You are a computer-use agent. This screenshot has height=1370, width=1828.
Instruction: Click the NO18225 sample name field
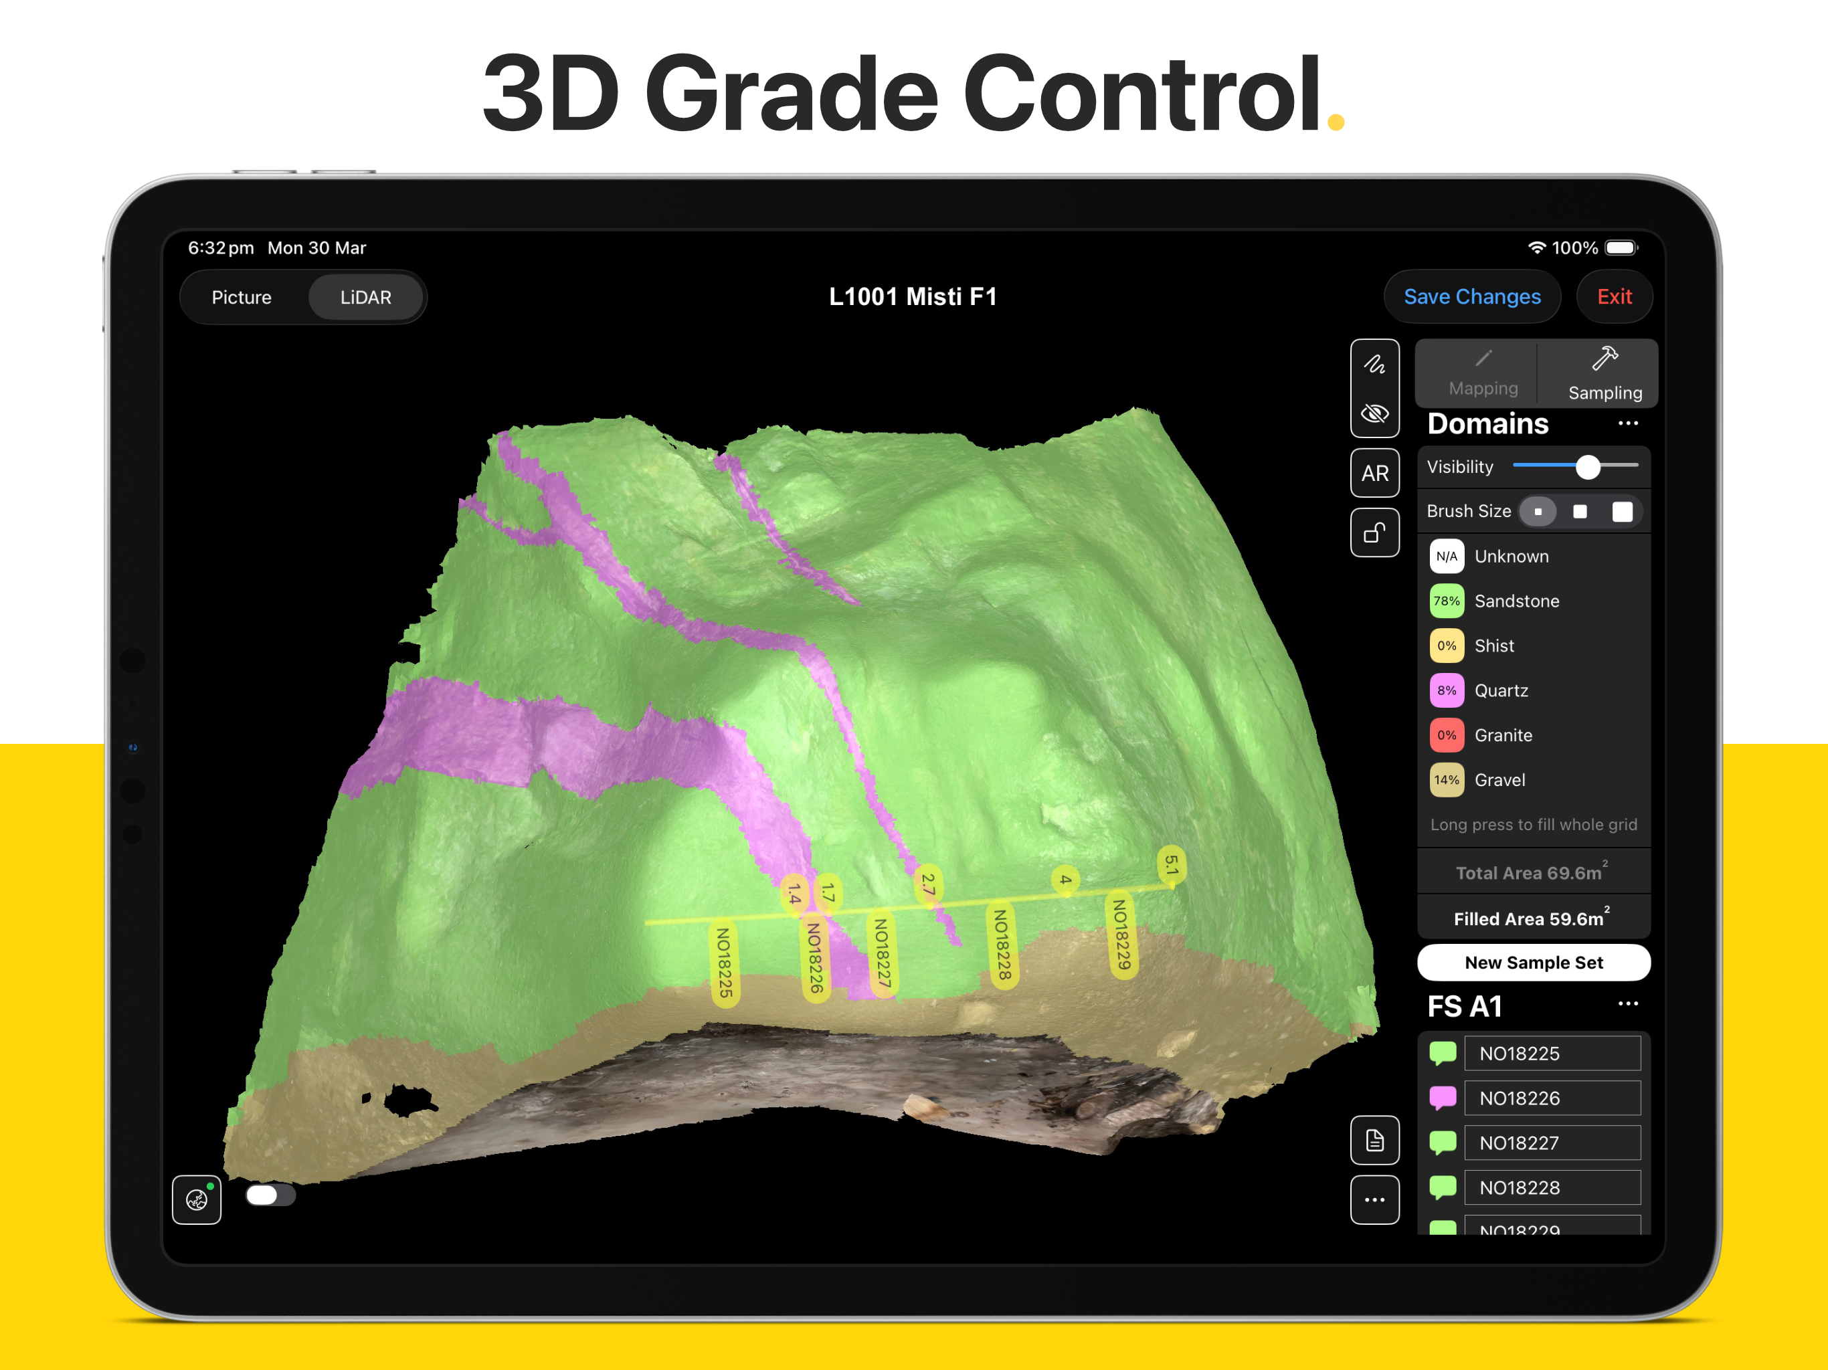[1552, 1054]
